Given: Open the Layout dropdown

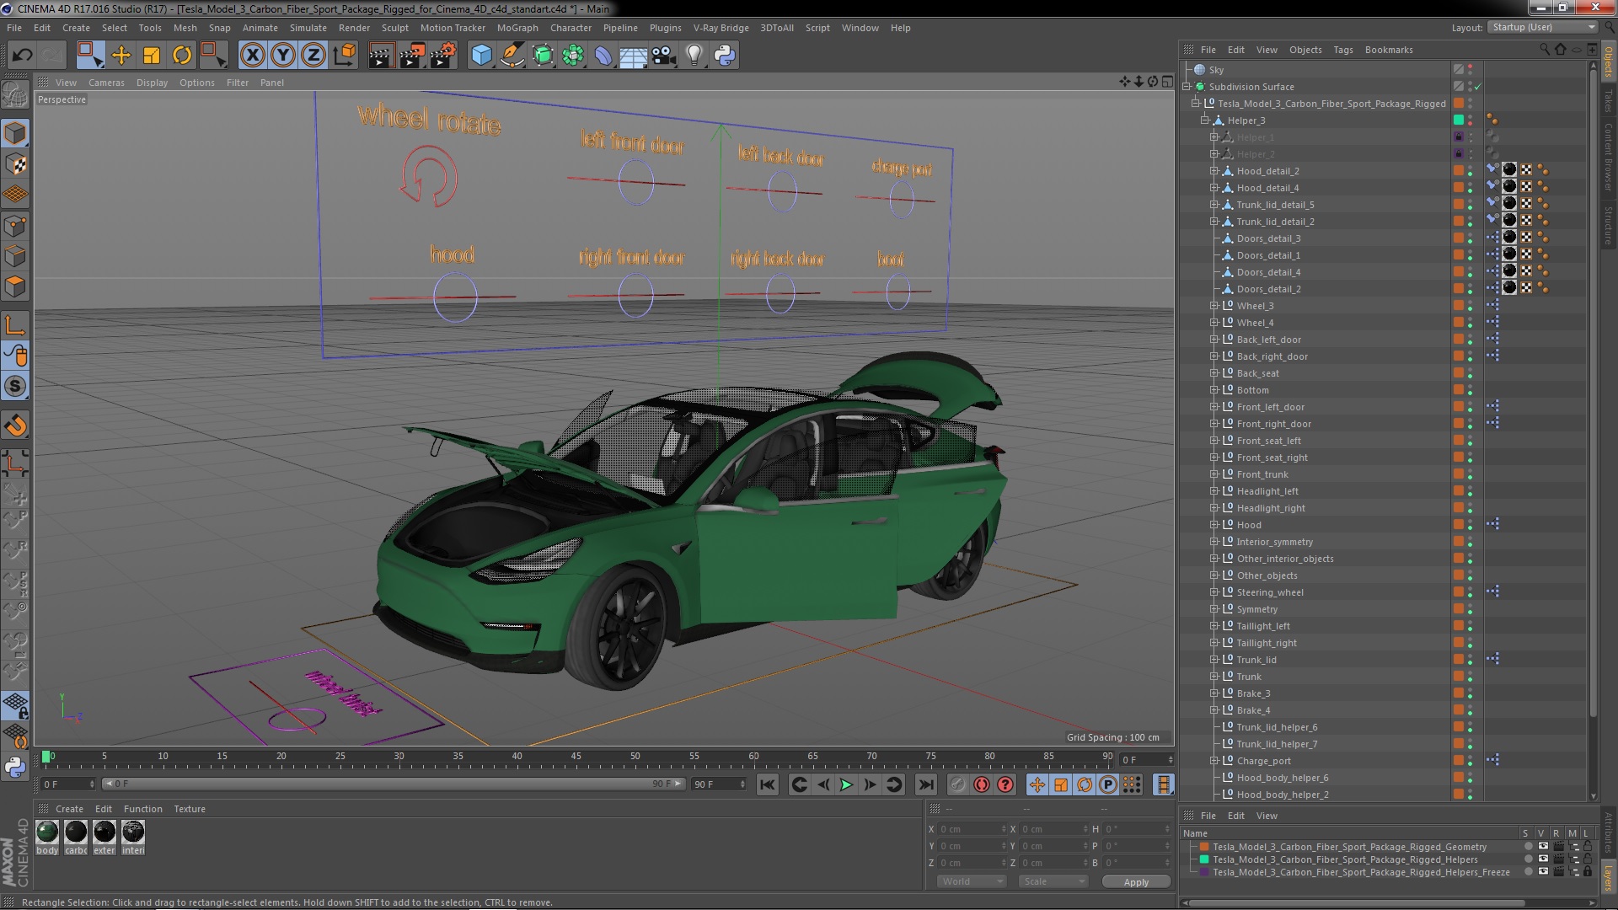Looking at the screenshot, I should (1542, 27).
